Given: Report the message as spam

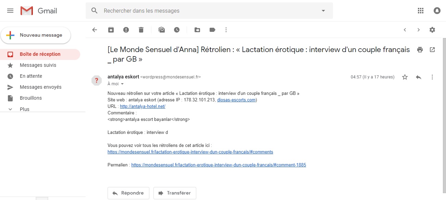Looking at the screenshot, I should [x=126, y=30].
